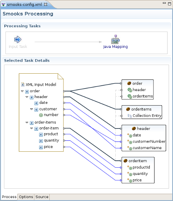Click the number attribute icon
Image resolution: width=173 pixels, height=201 pixels.
(x=41, y=115)
